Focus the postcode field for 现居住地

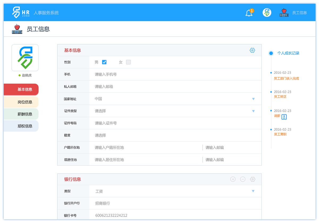point(232,160)
